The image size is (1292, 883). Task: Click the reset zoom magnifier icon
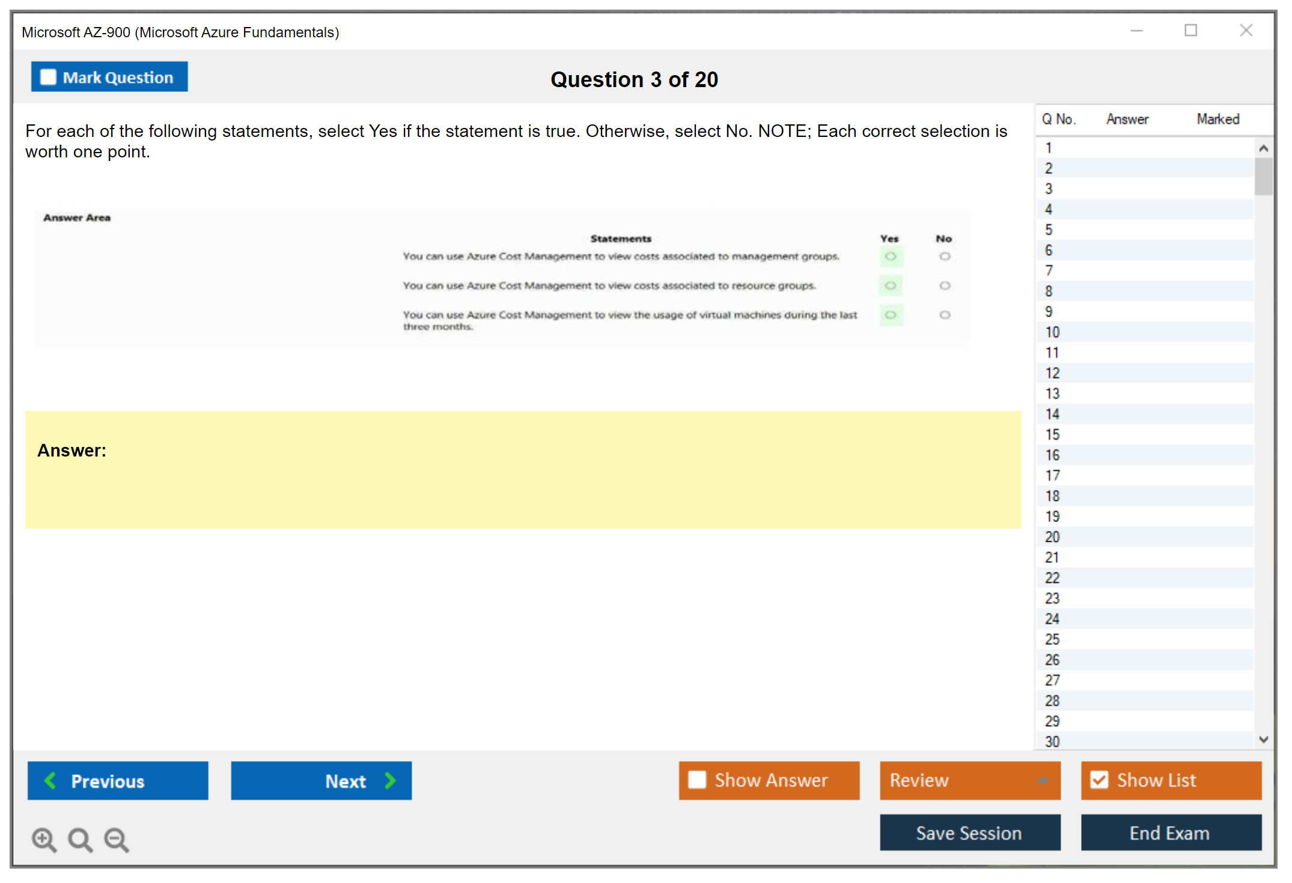click(x=80, y=839)
